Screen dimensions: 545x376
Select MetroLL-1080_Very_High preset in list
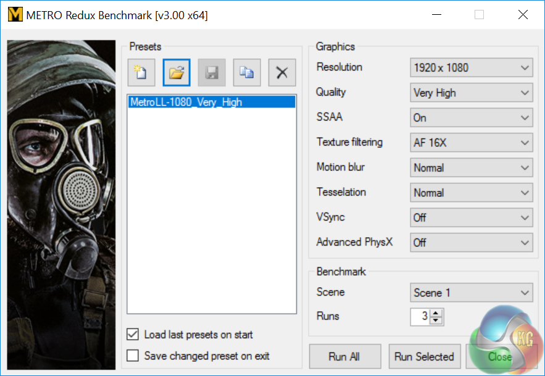coord(186,102)
